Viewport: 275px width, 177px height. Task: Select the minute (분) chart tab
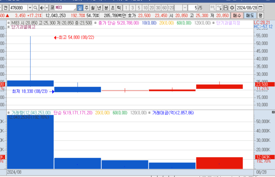(x=106, y=7)
